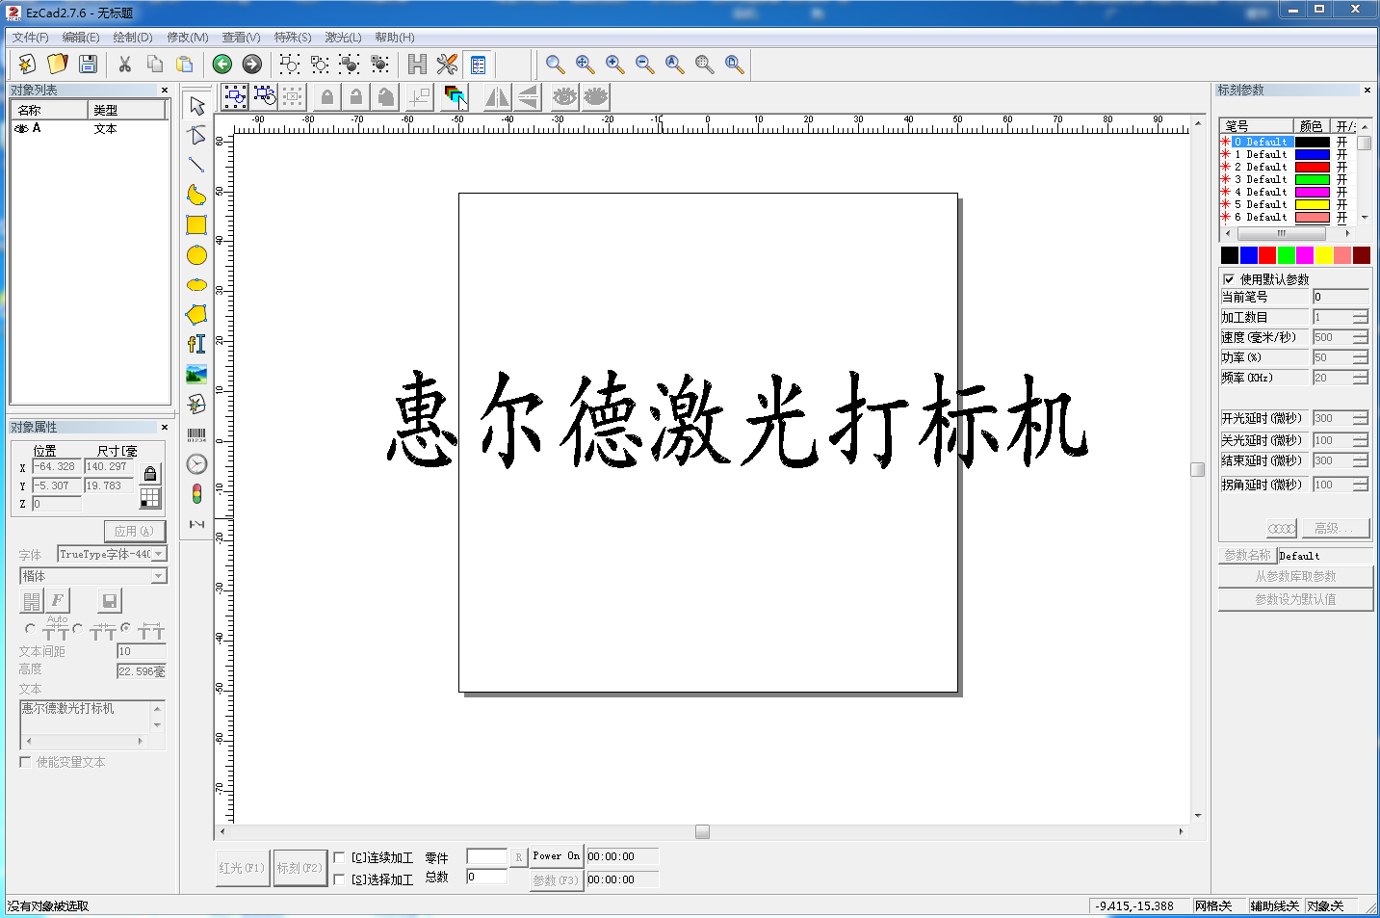
Task: Click the 应用(A) apply button
Action: point(134,531)
